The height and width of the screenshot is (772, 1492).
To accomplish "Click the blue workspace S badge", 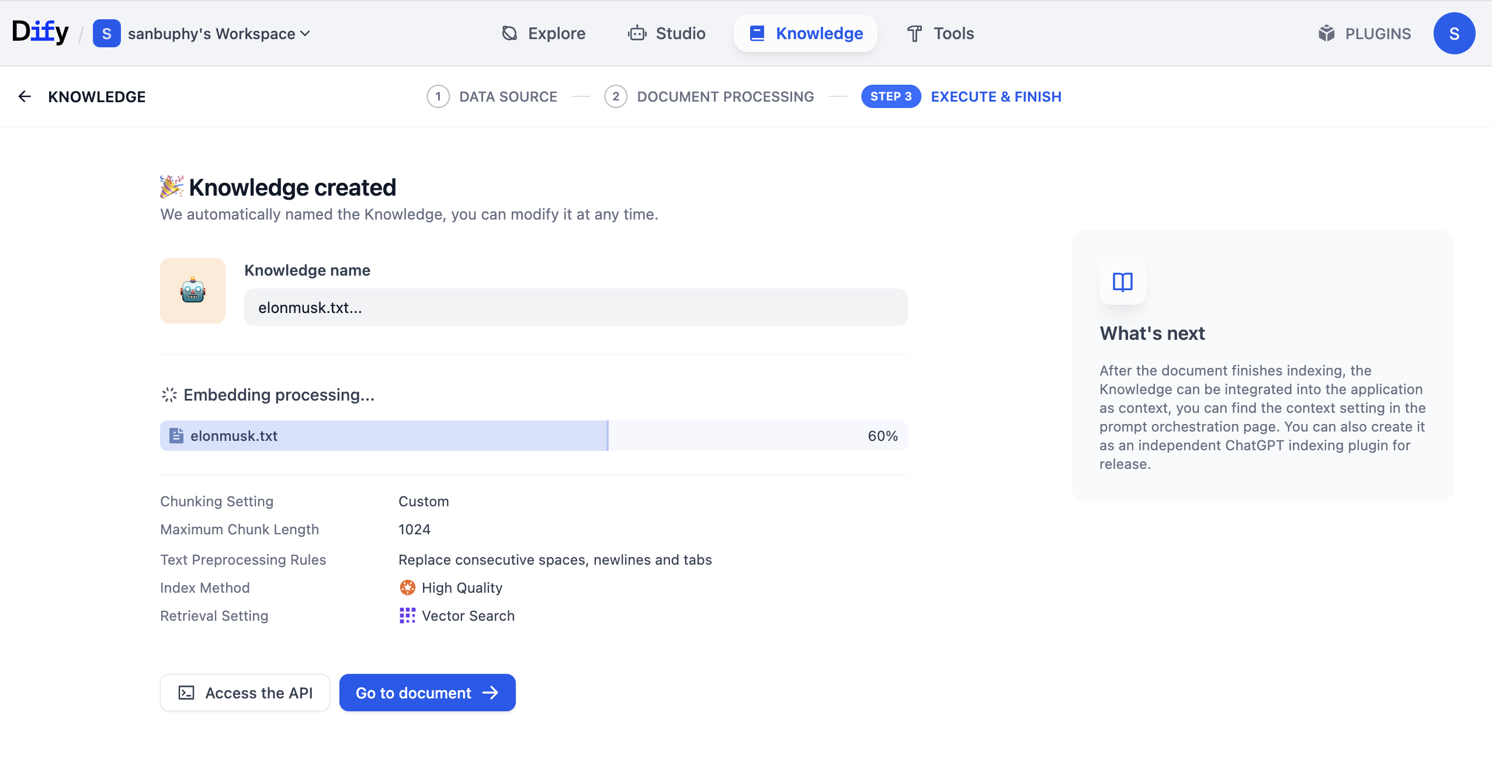I will click(x=106, y=33).
